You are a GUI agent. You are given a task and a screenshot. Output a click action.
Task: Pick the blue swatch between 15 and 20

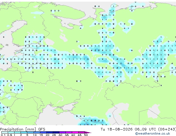coord(43,132)
